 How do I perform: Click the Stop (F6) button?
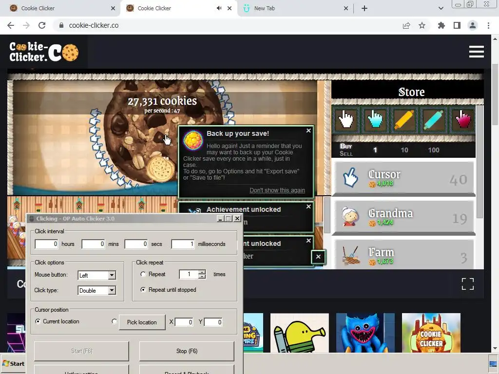click(x=187, y=351)
